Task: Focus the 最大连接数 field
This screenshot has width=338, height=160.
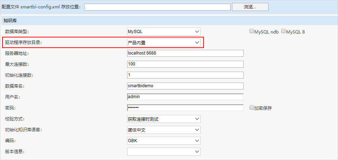Action: [185, 64]
